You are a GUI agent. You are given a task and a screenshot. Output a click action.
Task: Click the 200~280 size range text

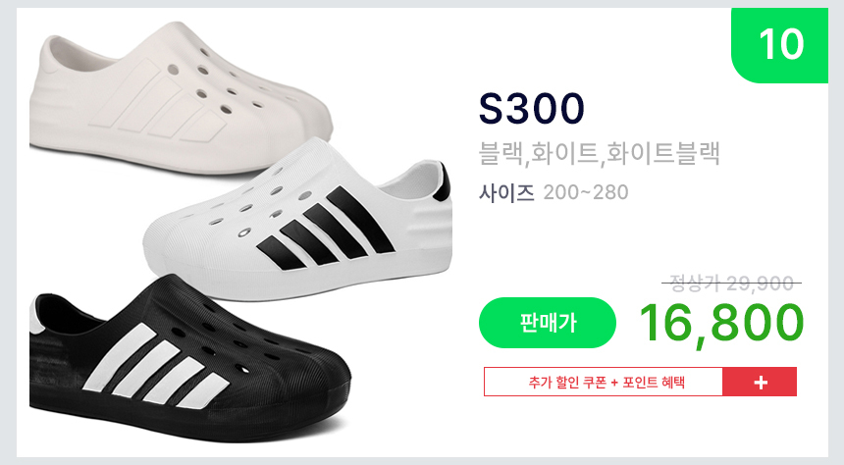(586, 192)
